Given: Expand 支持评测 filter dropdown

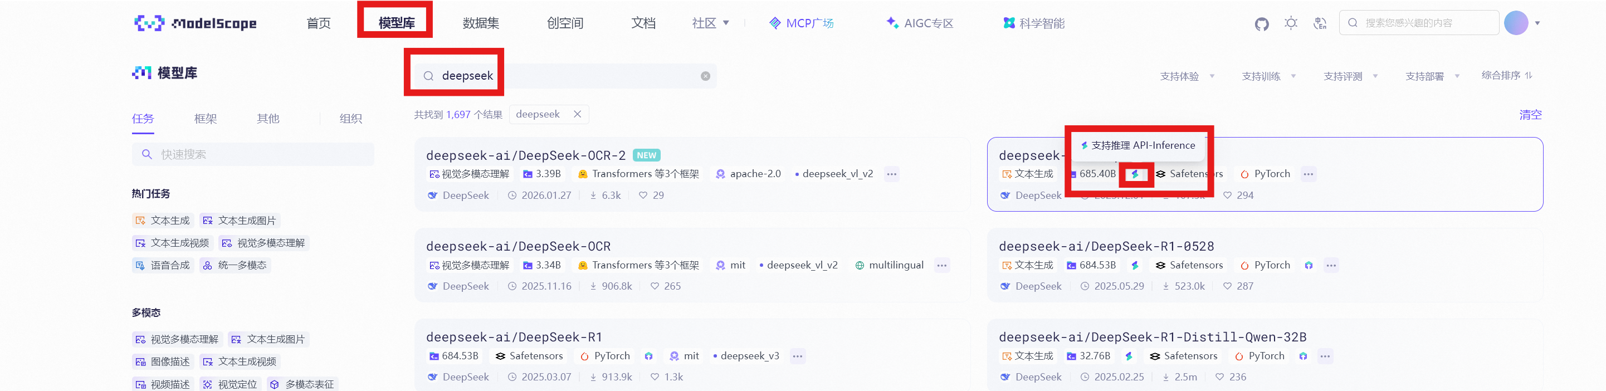Looking at the screenshot, I should coord(1350,76).
